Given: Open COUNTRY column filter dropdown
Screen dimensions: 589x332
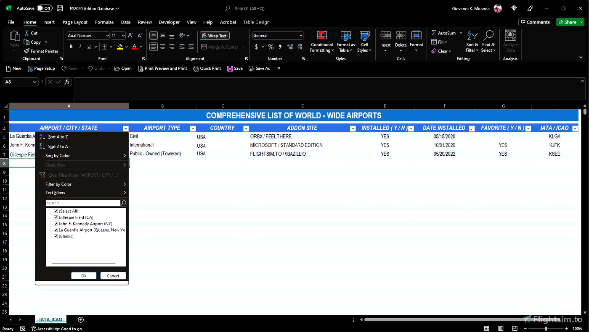Looking at the screenshot, I should pos(246,129).
